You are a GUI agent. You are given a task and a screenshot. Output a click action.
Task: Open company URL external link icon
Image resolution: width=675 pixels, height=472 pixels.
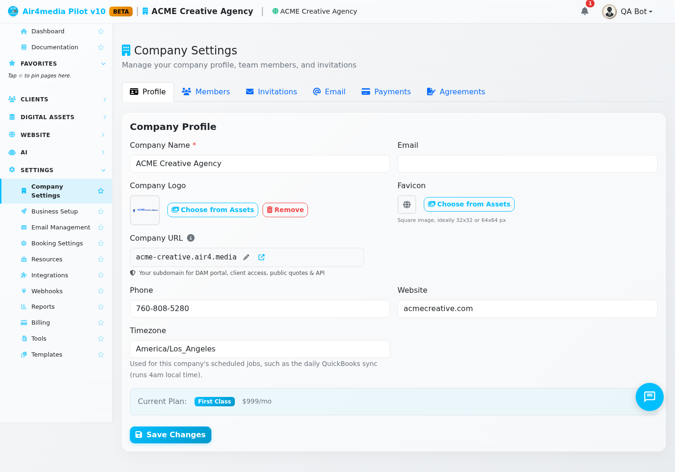pos(262,257)
